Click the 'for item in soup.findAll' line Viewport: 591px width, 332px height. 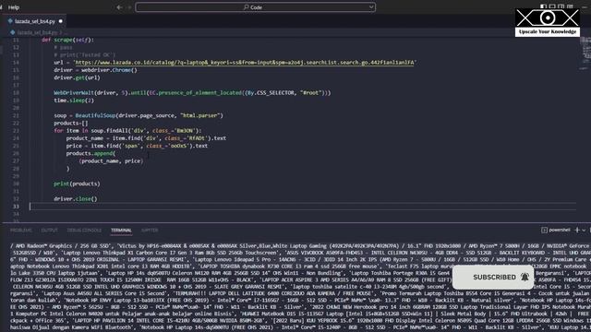pos(127,131)
